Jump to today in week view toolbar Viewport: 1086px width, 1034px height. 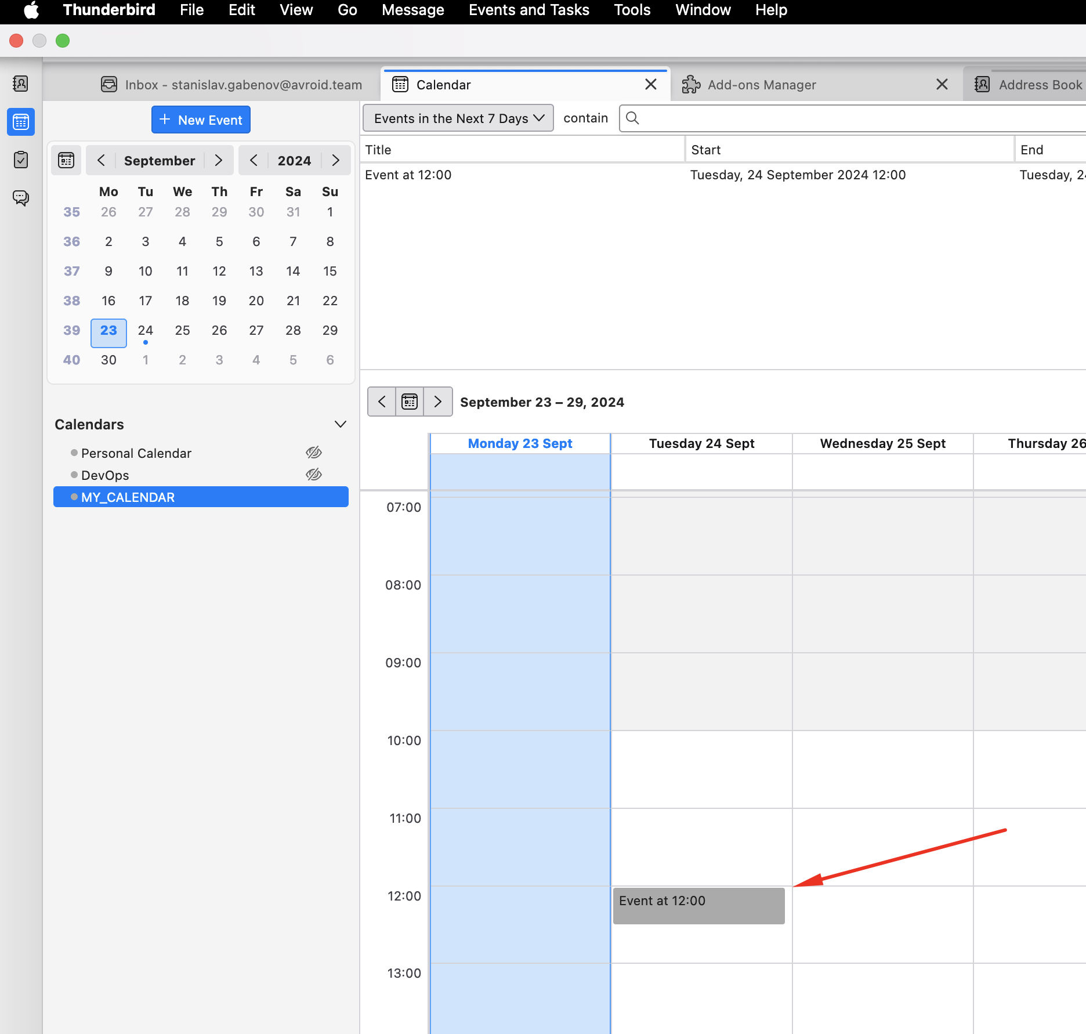pyautogui.click(x=410, y=402)
